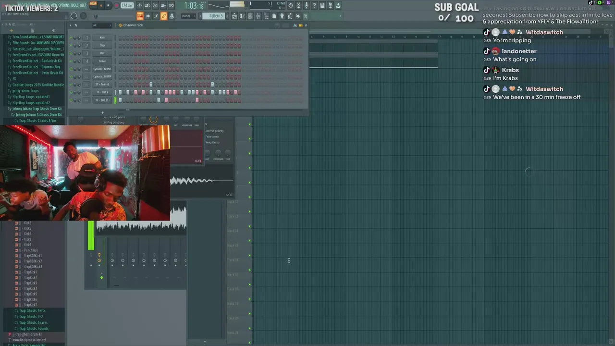615x346 pixels.
Task: Toggle the metronome icon
Action: point(140,5)
